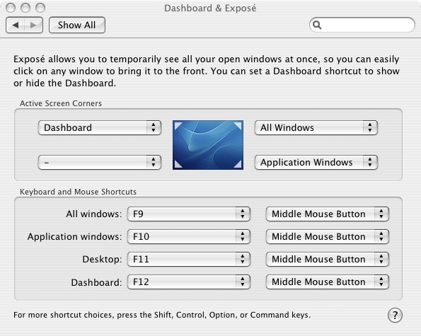Focus the search field
The width and height of the screenshot is (421, 336).
pyautogui.click(x=362, y=25)
